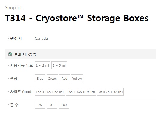Click the 사이즈 (mm) row label

[x=21, y=92]
